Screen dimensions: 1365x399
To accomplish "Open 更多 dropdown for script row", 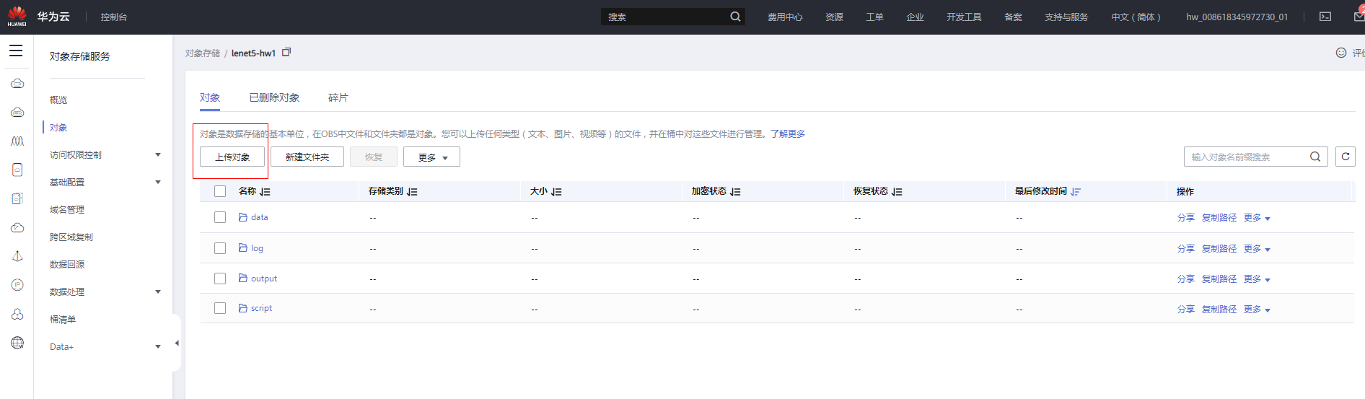I will [1257, 310].
